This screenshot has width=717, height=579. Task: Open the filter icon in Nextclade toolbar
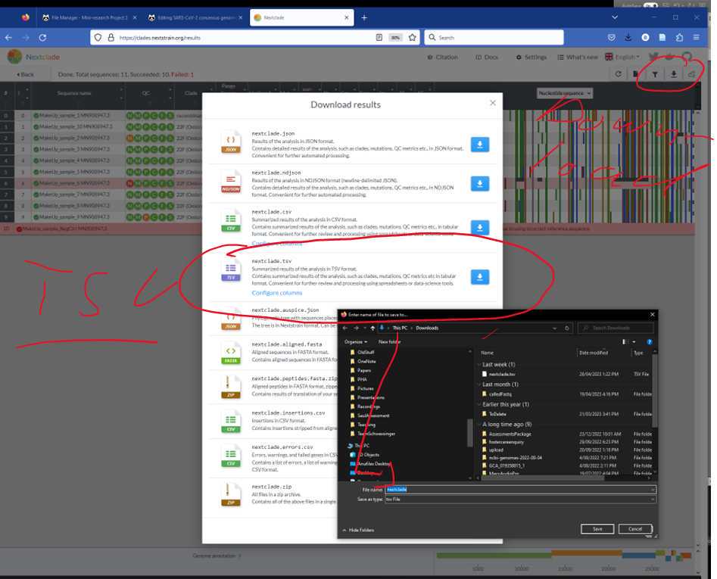point(655,74)
